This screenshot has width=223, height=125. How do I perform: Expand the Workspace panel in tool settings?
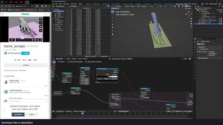coord(203,58)
